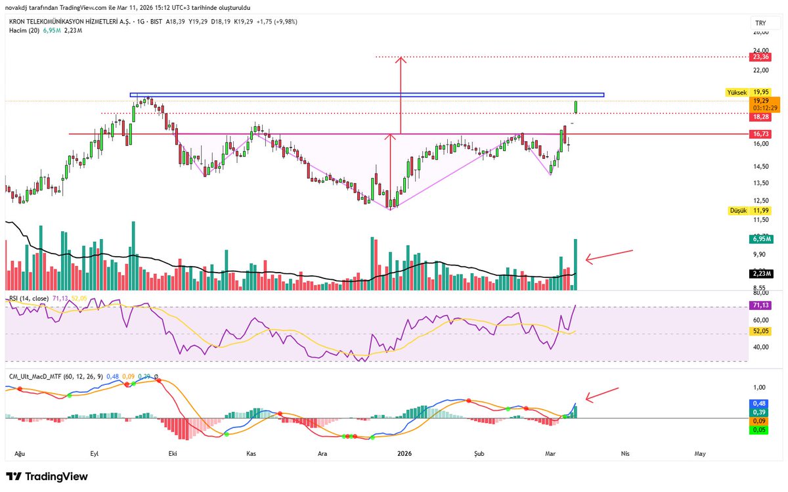788x492 pixels.
Task: Click the orange 19,29 current price label
Action: click(765, 101)
